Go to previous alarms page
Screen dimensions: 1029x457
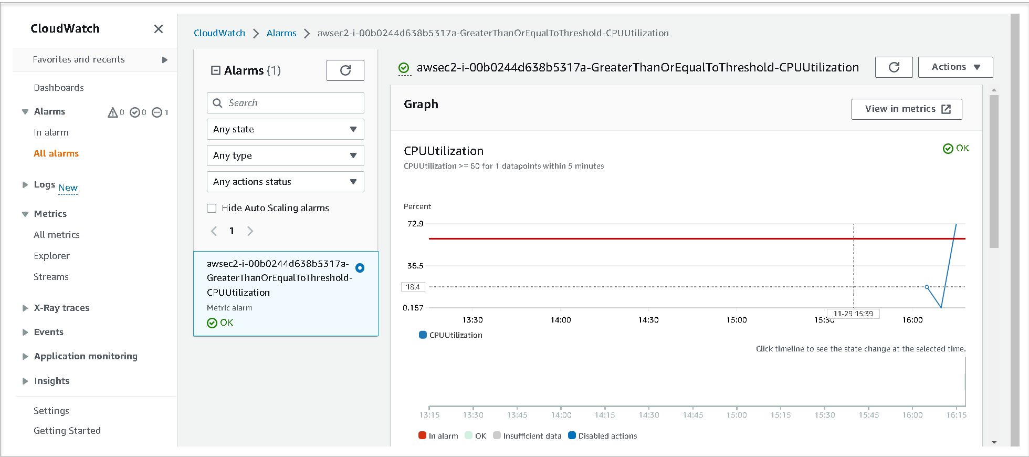[x=214, y=231]
